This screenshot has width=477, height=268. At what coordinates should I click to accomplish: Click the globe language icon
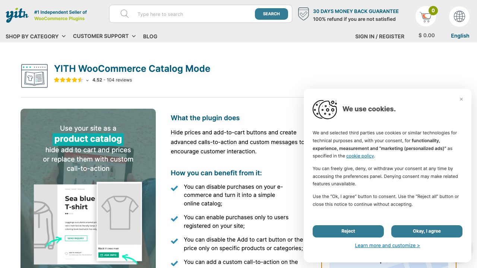(x=459, y=16)
